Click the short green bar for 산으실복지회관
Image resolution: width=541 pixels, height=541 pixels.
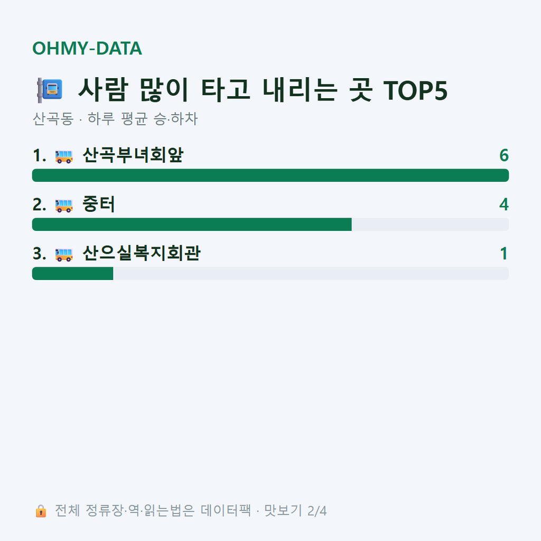tap(72, 273)
